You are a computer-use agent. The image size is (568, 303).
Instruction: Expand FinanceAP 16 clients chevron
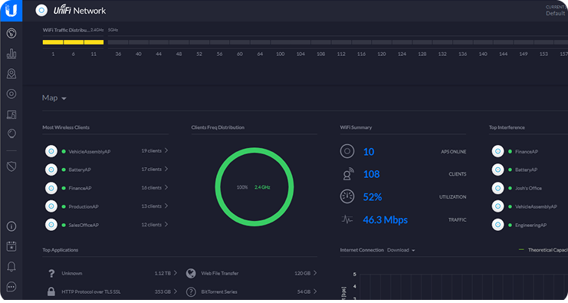[166, 187]
